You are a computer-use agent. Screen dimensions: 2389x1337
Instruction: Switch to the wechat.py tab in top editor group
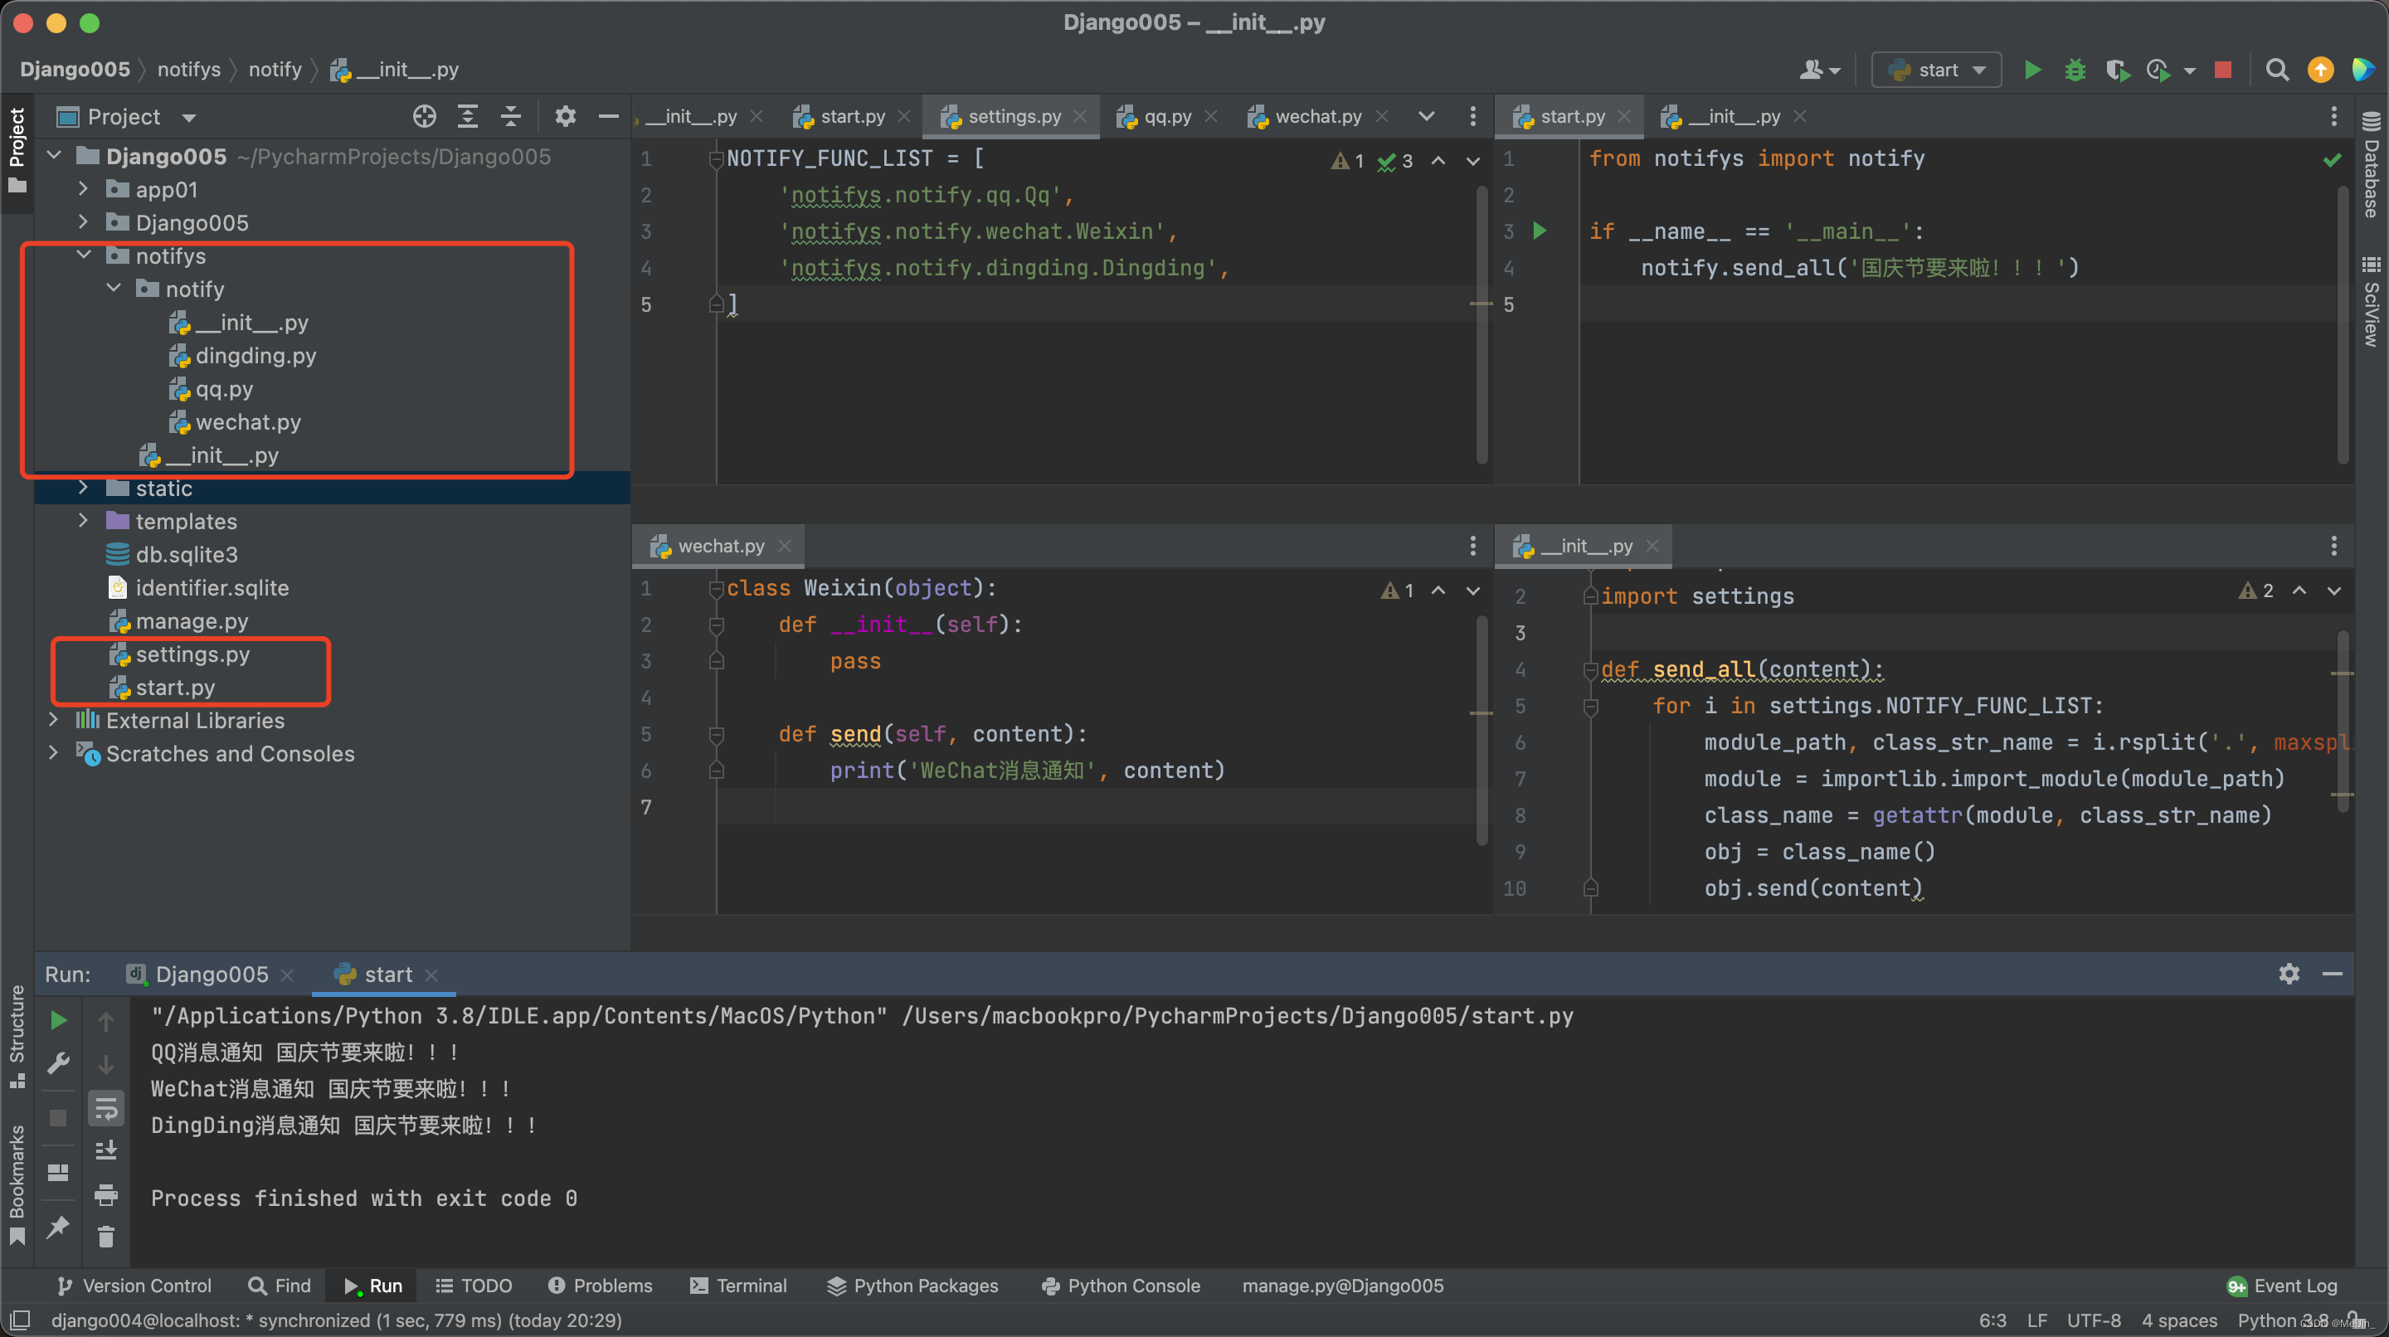pos(1317,117)
